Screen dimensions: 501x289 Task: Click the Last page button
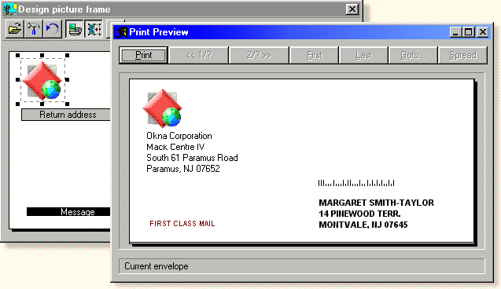(x=363, y=55)
